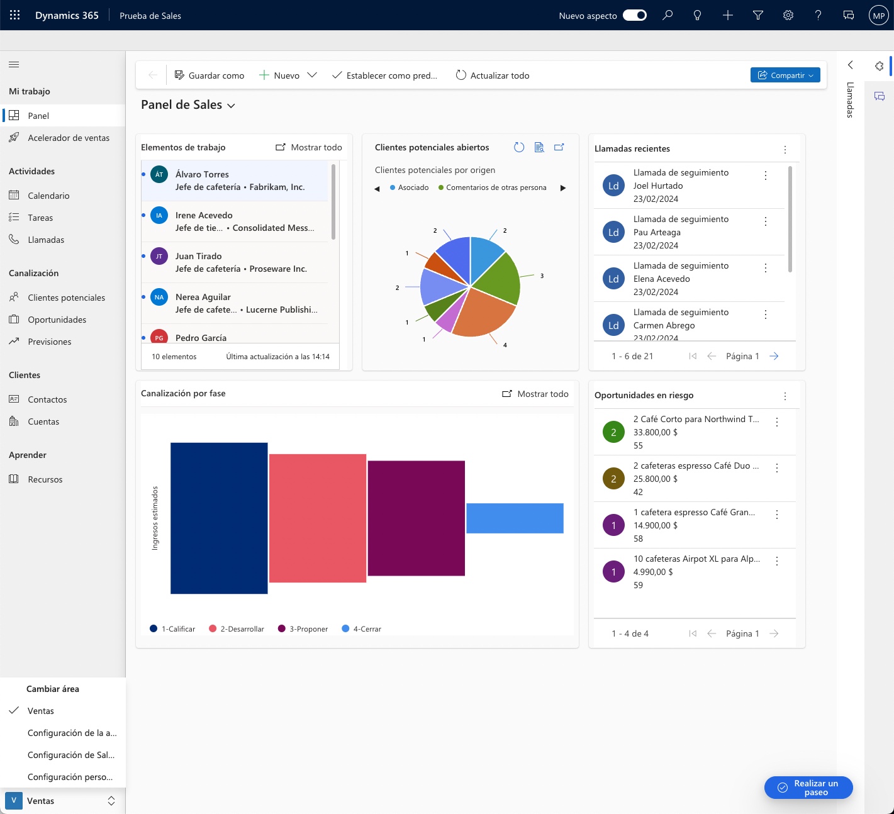
Task: Select Ventas in Cambiar área menu
Action: point(63,711)
